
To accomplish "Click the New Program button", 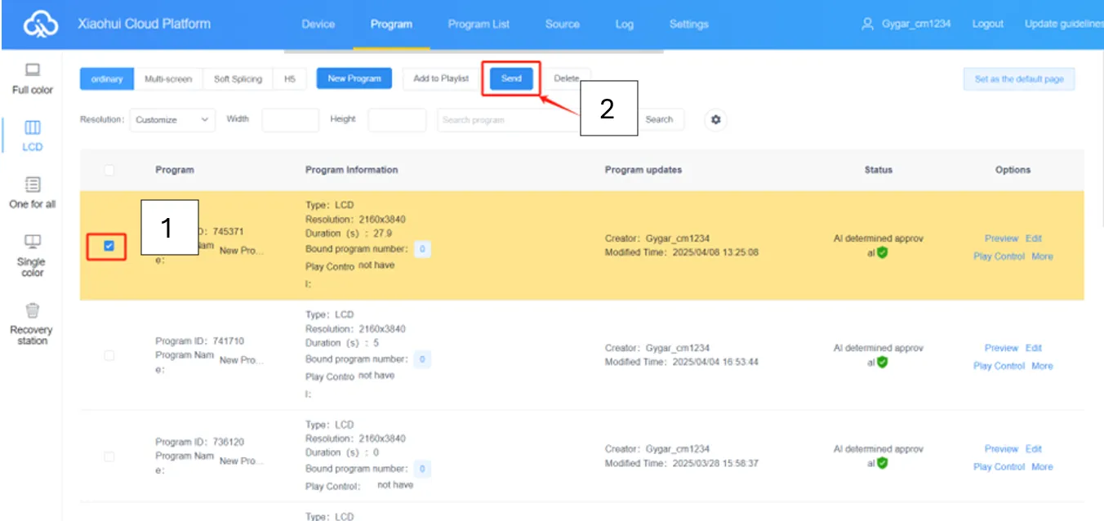I will click(x=354, y=78).
